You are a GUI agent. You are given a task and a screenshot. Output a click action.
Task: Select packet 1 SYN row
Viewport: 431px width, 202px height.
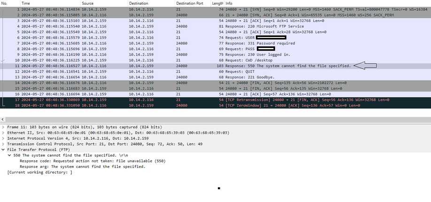pyautogui.click(x=215, y=9)
